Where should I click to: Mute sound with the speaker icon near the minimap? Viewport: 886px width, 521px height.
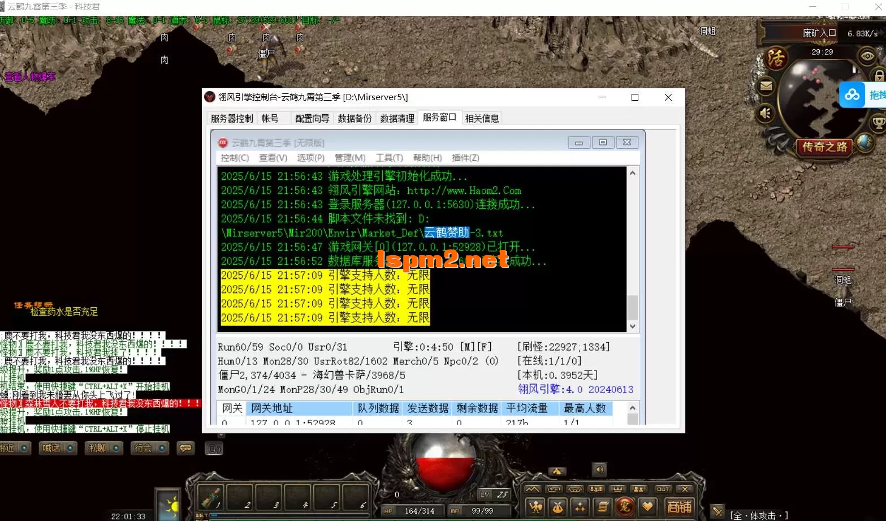pos(765,112)
